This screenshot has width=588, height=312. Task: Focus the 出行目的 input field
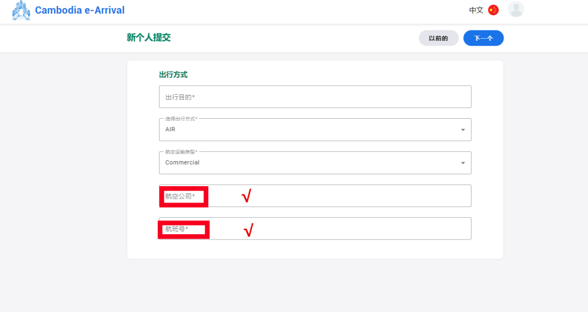click(315, 97)
